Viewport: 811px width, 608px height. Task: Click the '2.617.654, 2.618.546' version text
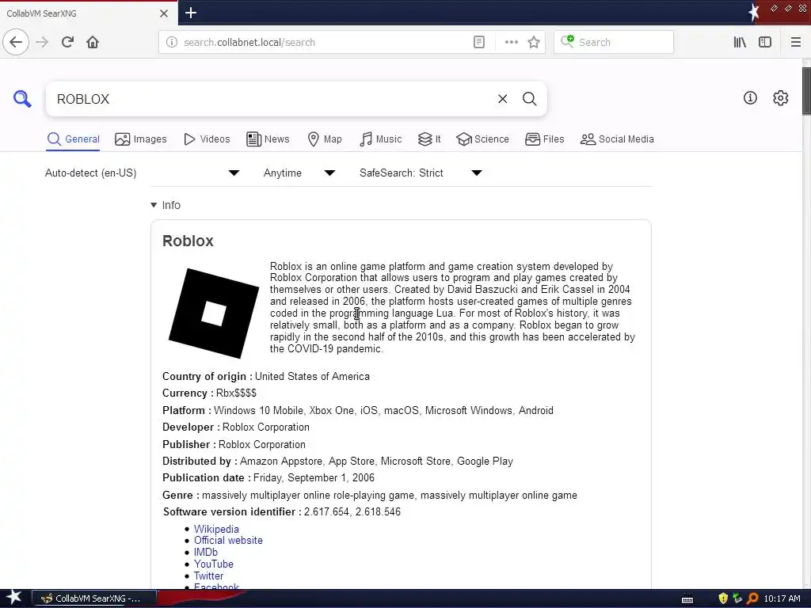click(352, 512)
